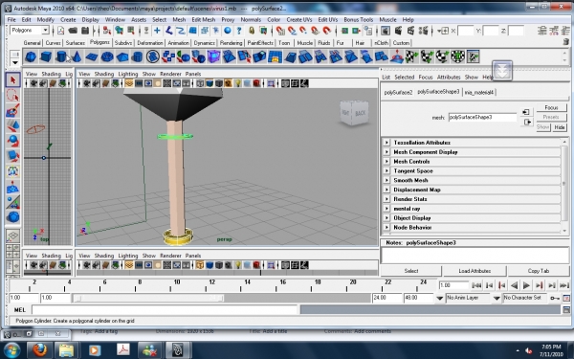Click the Select button at panel bottom
The width and height of the screenshot is (574, 359).
tap(411, 271)
